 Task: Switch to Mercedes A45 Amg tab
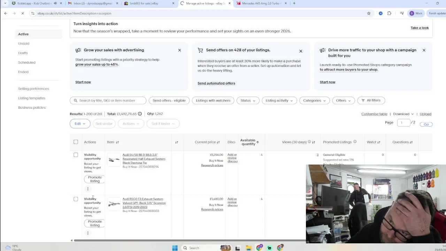pyautogui.click(x=261, y=3)
